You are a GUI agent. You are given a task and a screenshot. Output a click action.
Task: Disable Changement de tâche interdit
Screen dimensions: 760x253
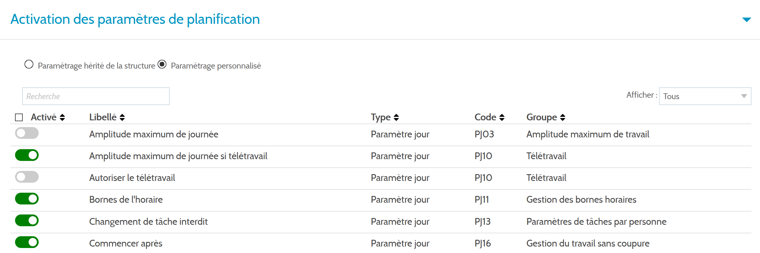27,220
